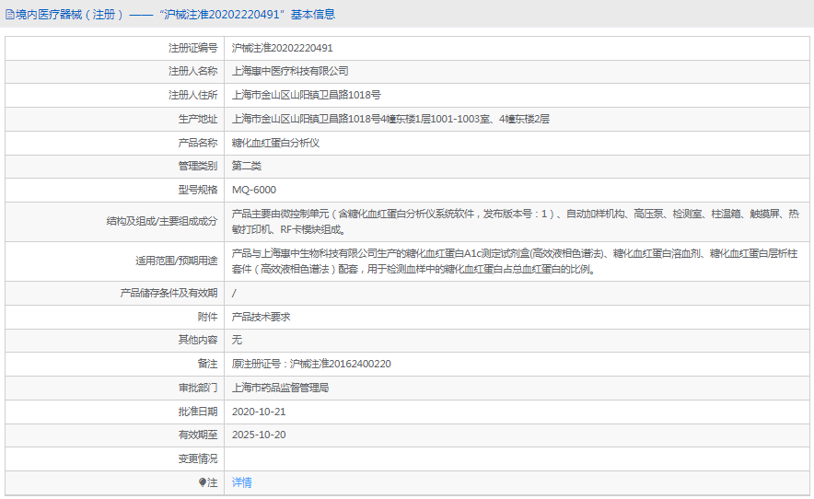Click the 附件 label
The height and width of the screenshot is (499, 814).
click(208, 317)
